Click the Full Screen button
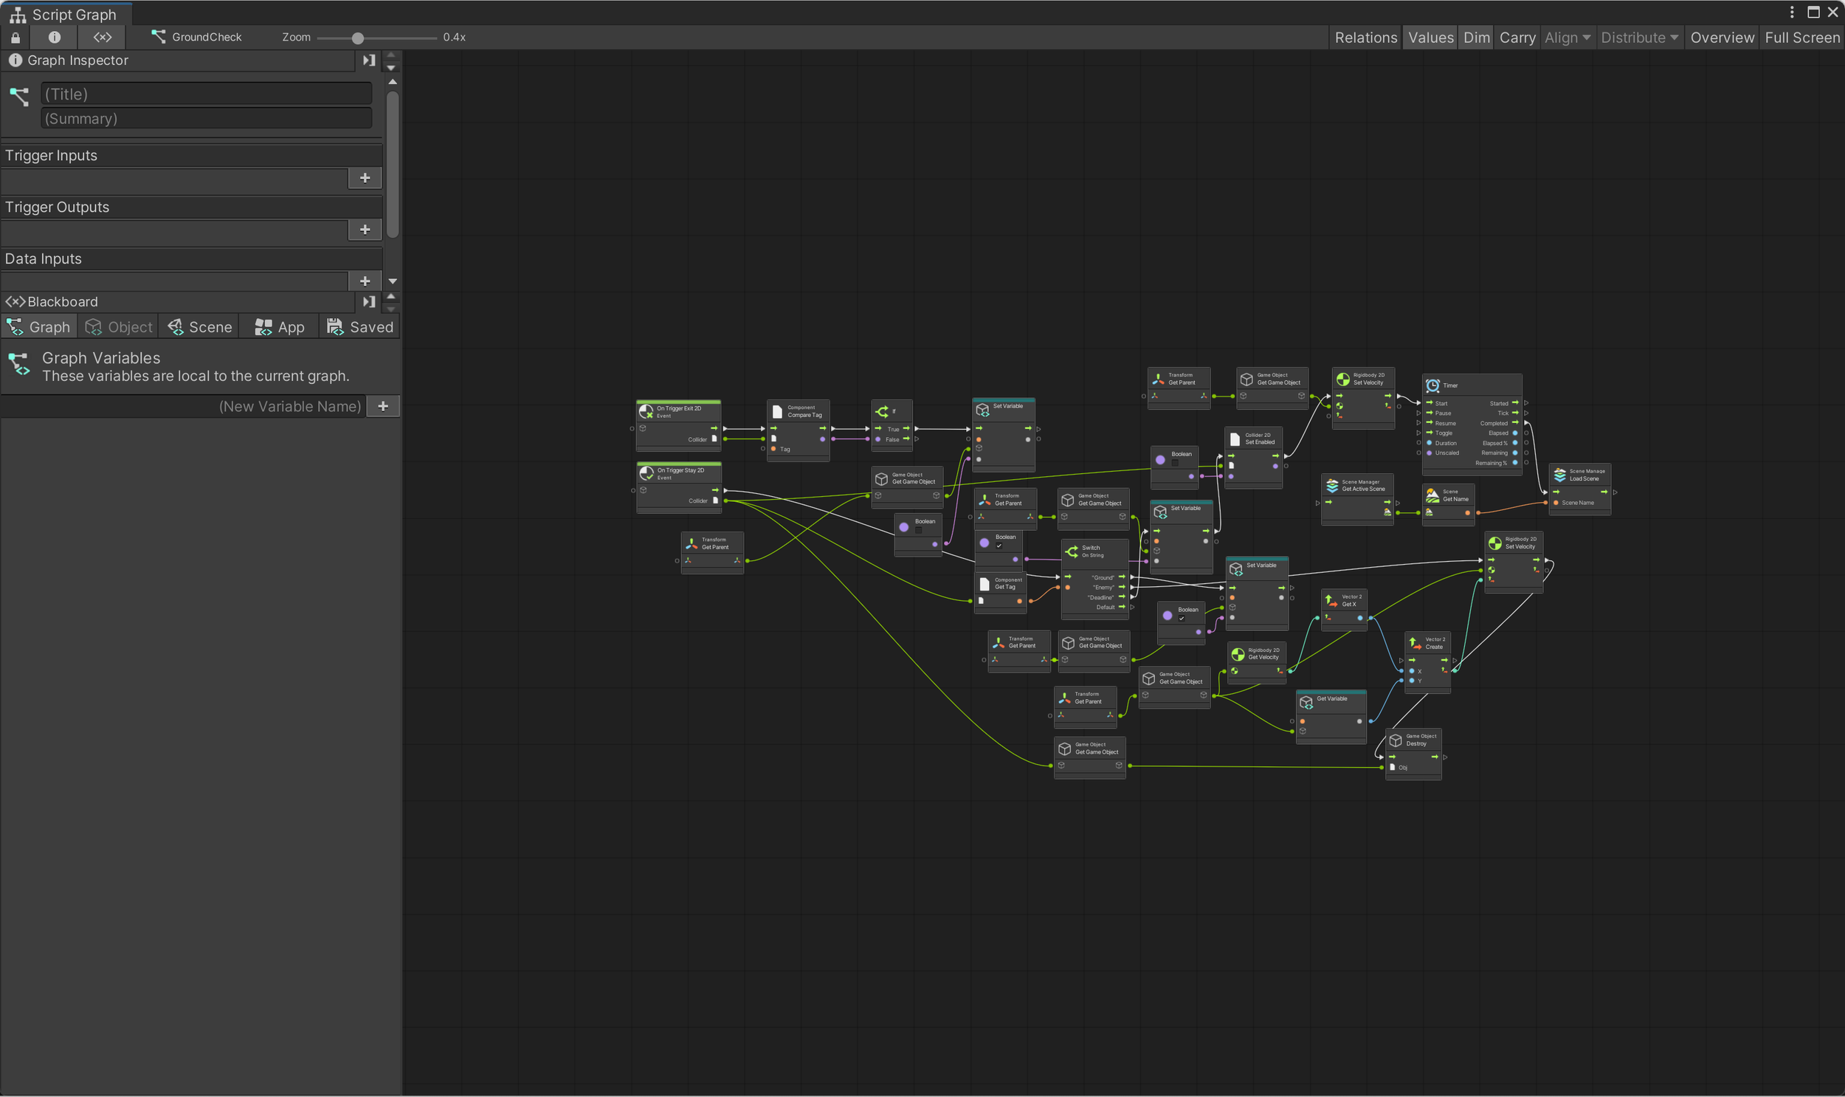Image resolution: width=1845 pixels, height=1097 pixels. (x=1801, y=38)
